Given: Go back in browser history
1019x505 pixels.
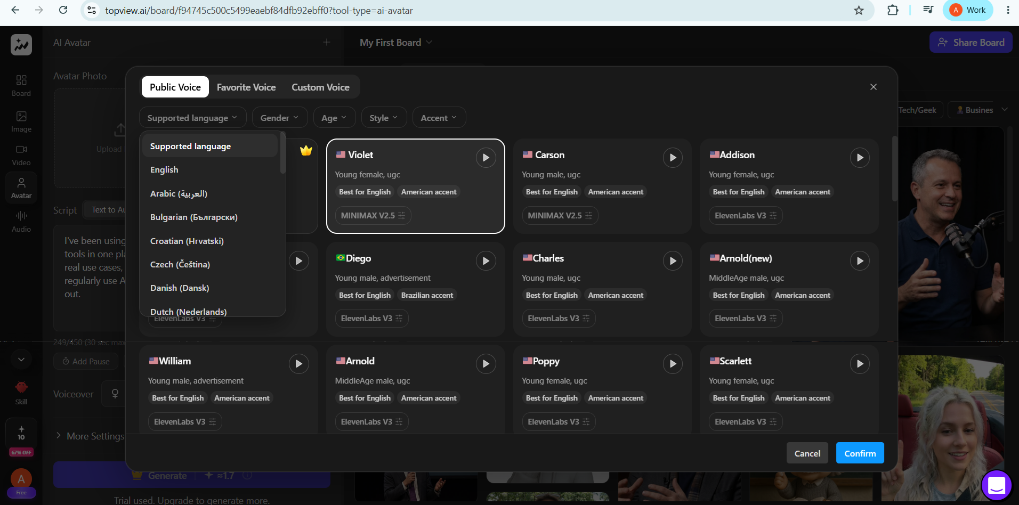Looking at the screenshot, I should pyautogui.click(x=15, y=10).
